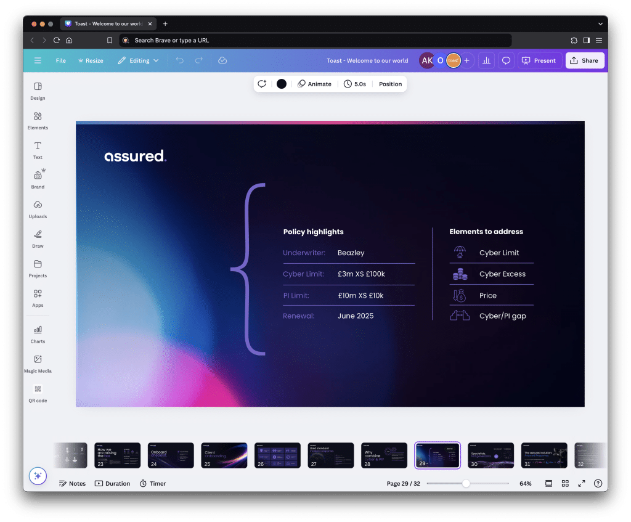
Task: Open the QR code generator
Action: tap(38, 393)
